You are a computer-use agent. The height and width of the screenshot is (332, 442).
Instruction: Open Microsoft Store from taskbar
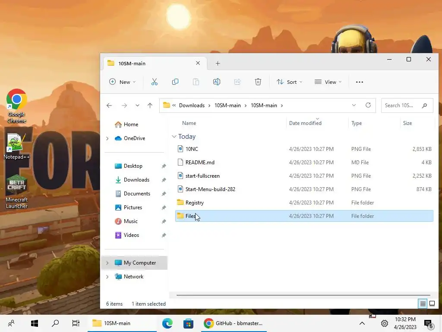pyautogui.click(x=188, y=323)
